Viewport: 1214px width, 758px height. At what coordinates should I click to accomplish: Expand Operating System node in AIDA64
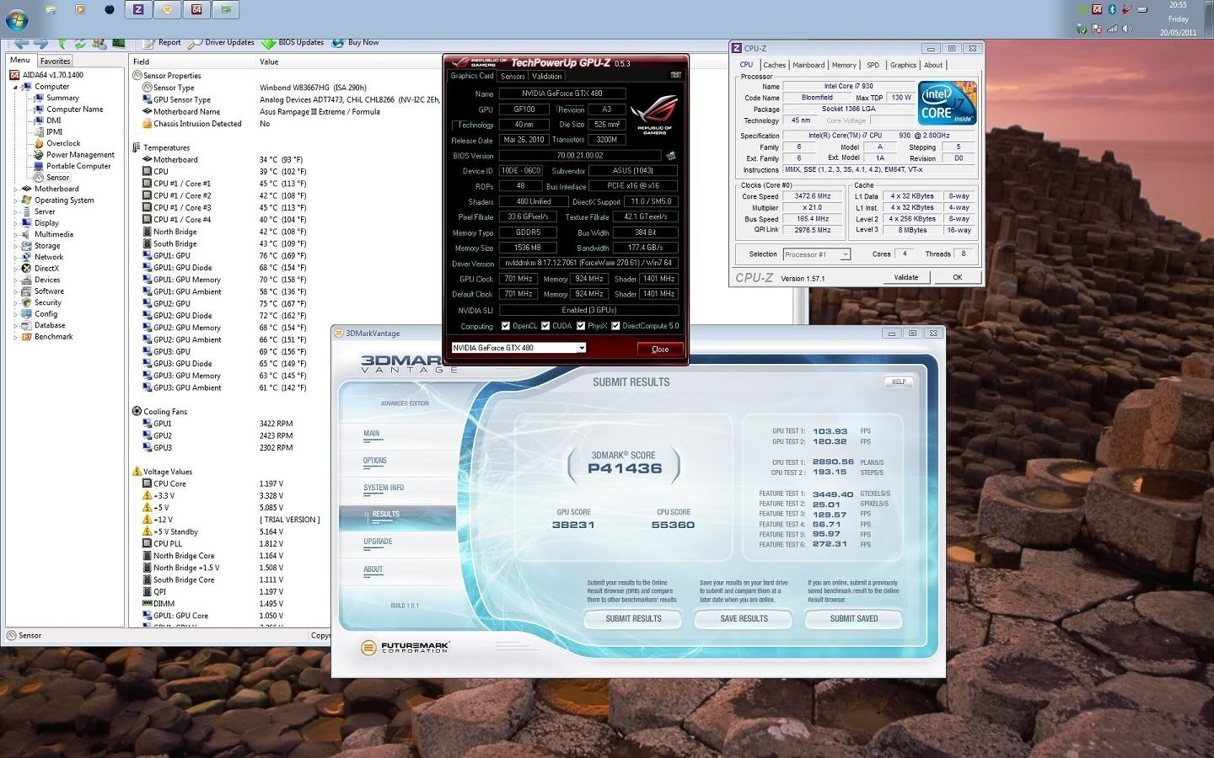(x=16, y=200)
